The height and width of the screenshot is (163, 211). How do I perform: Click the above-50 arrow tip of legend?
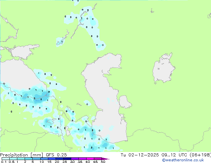(x=105, y=159)
